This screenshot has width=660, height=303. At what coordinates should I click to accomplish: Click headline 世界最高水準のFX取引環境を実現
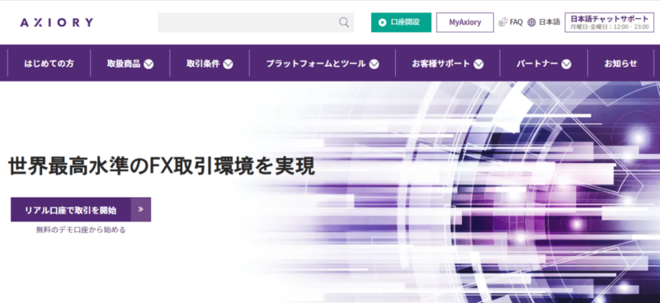pos(161,166)
